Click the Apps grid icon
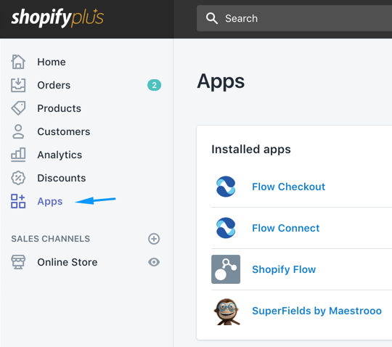Viewport: 392px width, 347px height. [18, 201]
